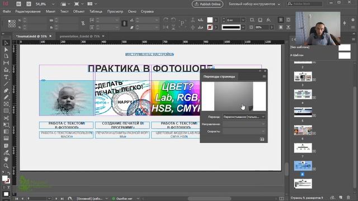This screenshot has width=358, height=201.
Task: Select the Line tool
Action: [6, 84]
